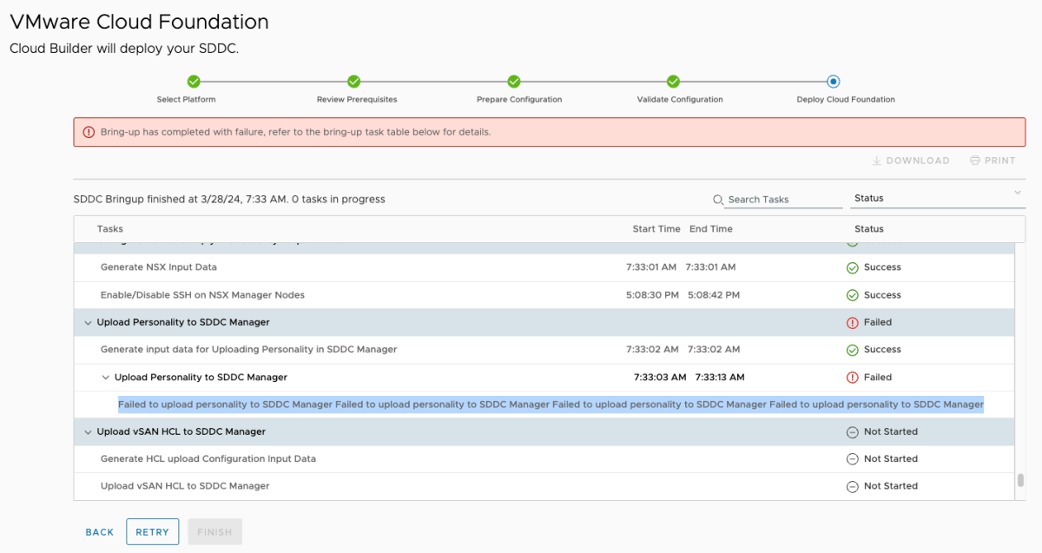Click the Start Time column header

coord(656,229)
